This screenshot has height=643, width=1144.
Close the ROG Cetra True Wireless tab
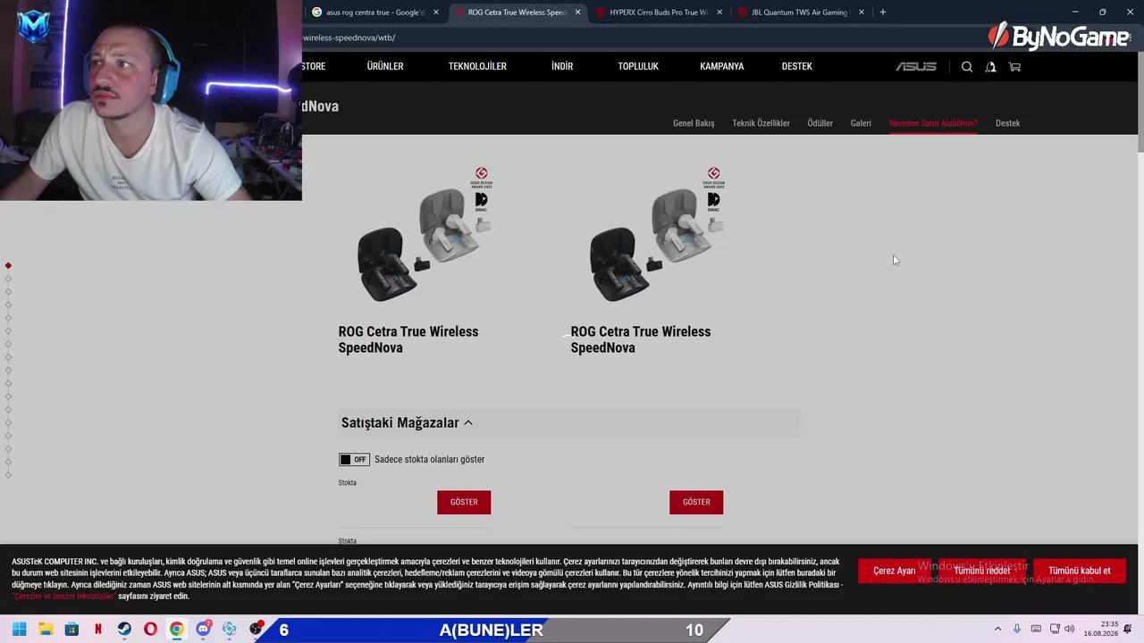(578, 13)
